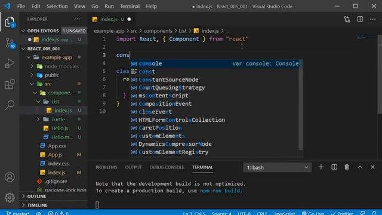The image size is (382, 215).
Task: Open the File menu
Action: tap(21, 7)
